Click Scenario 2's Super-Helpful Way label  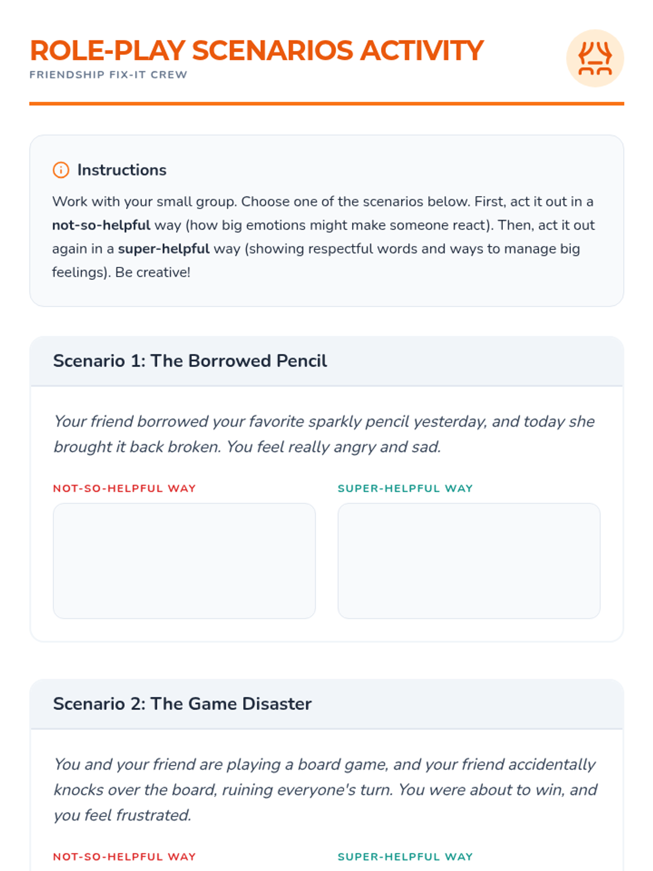405,857
